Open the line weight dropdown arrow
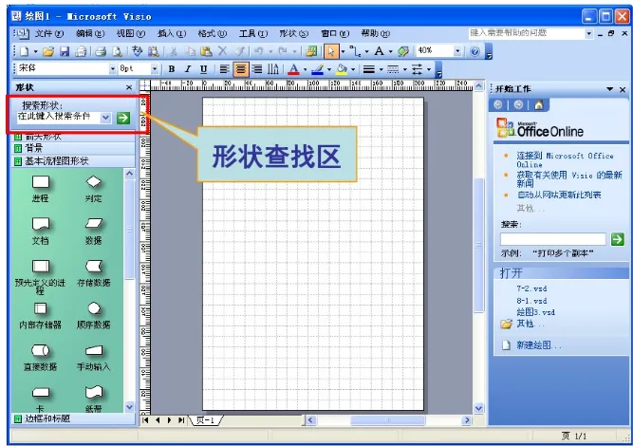Screen dimensions: 633x446 point(381,69)
